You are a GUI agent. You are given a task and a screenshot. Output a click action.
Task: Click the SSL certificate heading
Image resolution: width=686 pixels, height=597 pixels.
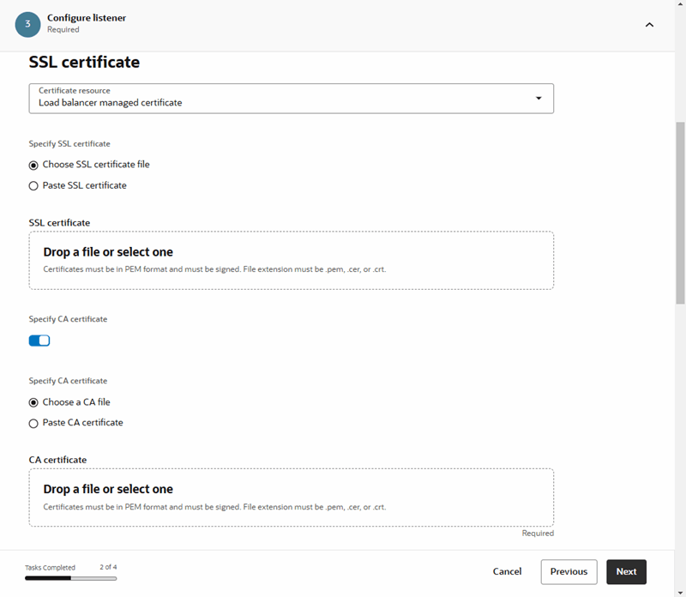pos(84,62)
